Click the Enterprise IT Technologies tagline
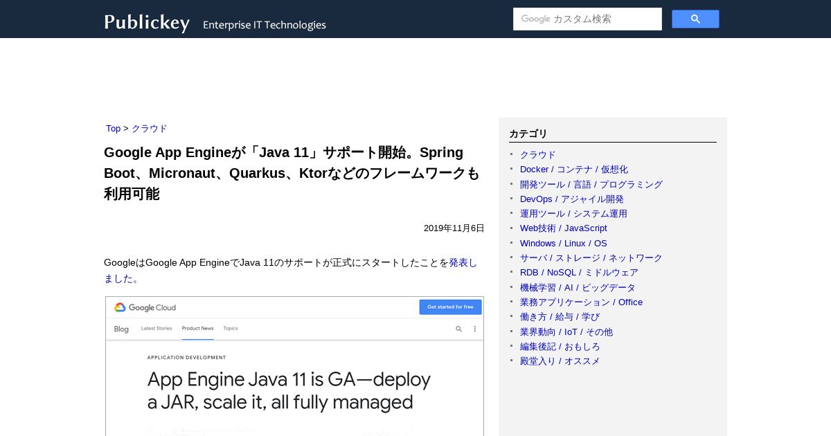This screenshot has width=831, height=436. 265,25
